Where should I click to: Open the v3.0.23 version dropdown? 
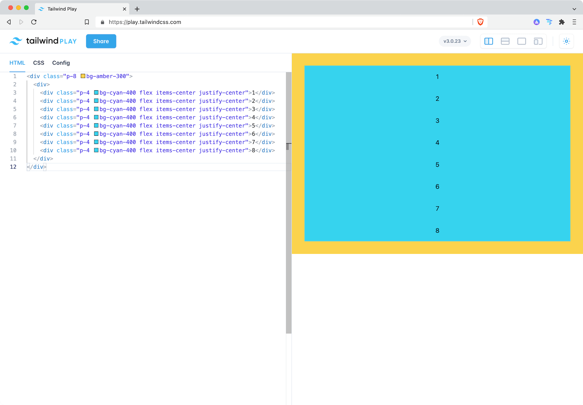tap(455, 41)
